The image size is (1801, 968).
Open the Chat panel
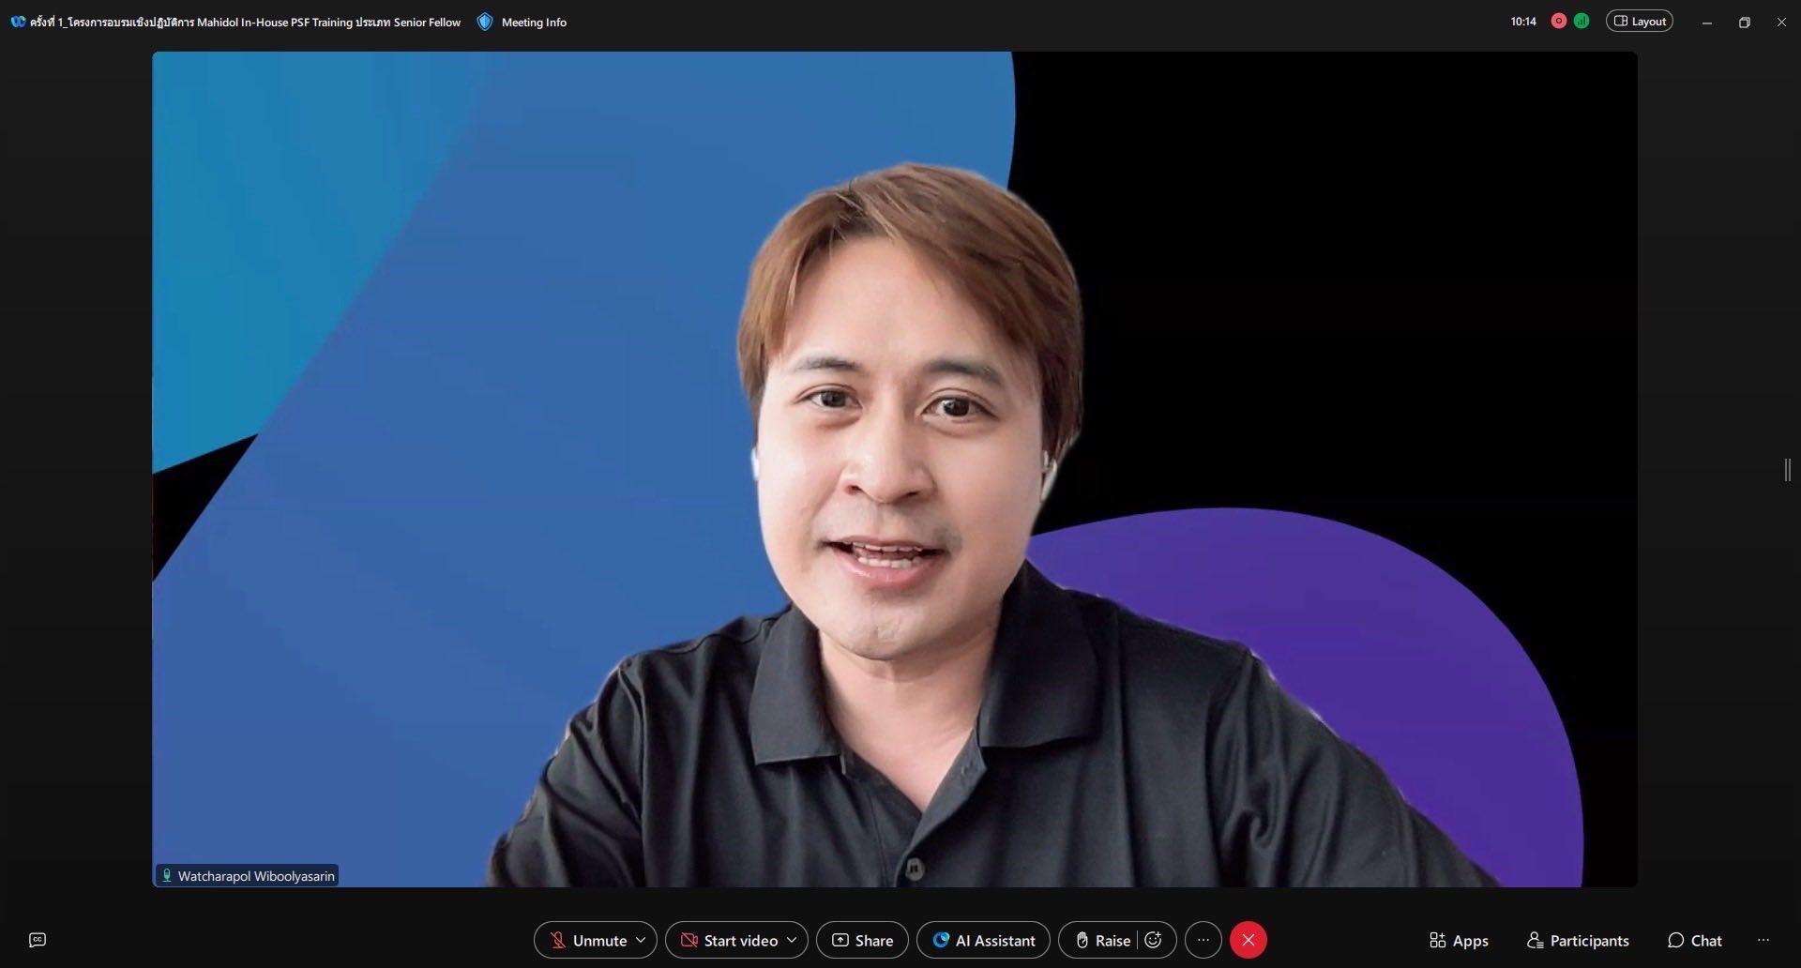1694,940
